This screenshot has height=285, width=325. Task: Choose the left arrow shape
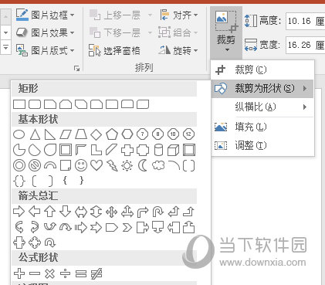(x=35, y=212)
